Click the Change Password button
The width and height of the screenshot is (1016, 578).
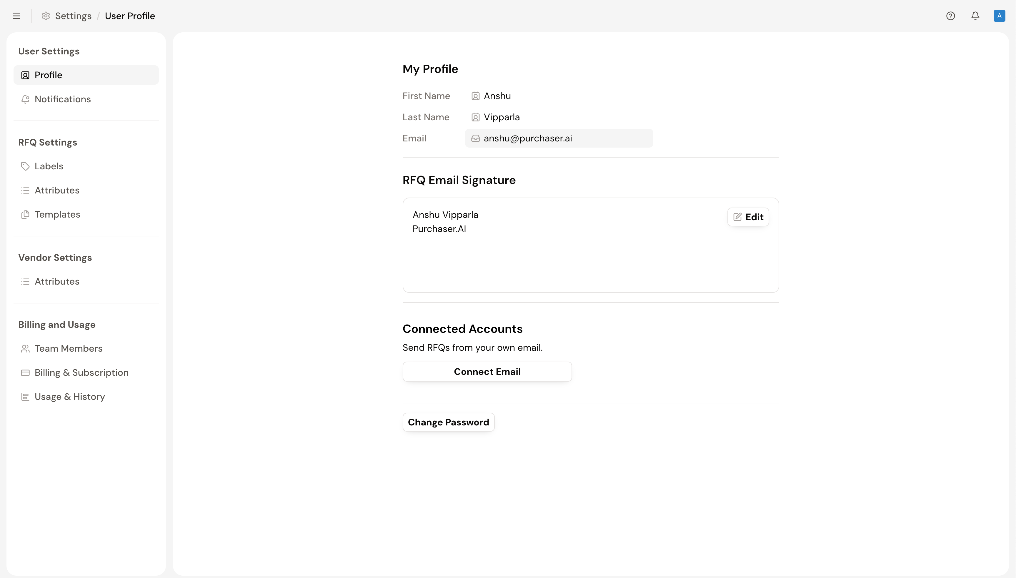coord(448,422)
